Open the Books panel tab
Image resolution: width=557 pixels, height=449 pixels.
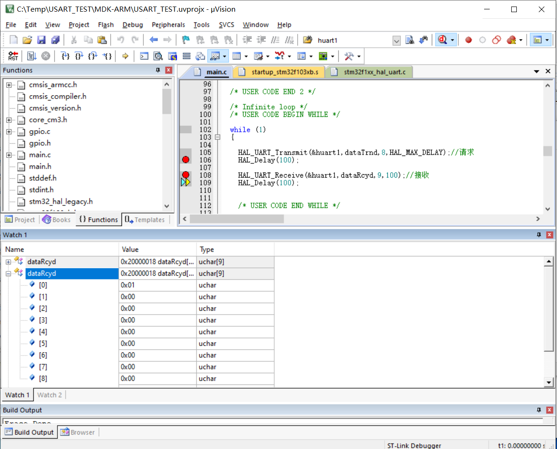56,220
